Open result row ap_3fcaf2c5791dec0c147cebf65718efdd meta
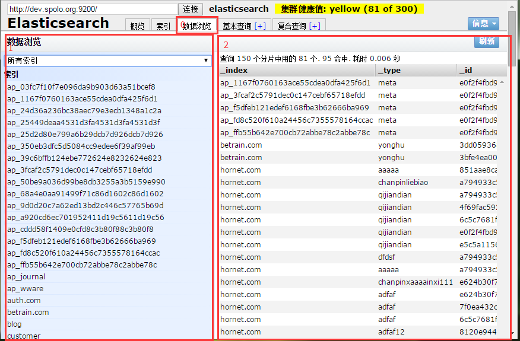Image resolution: width=520 pixels, height=341 pixels. [x=358, y=95]
